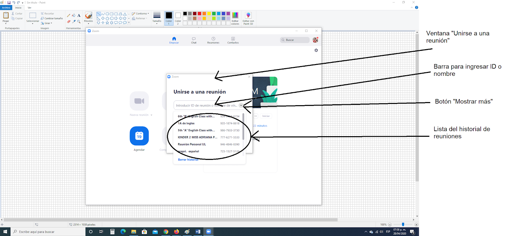This screenshot has width=505, height=236.
Task: Click the Save icon in quick access toolbar
Action: [9, 3]
